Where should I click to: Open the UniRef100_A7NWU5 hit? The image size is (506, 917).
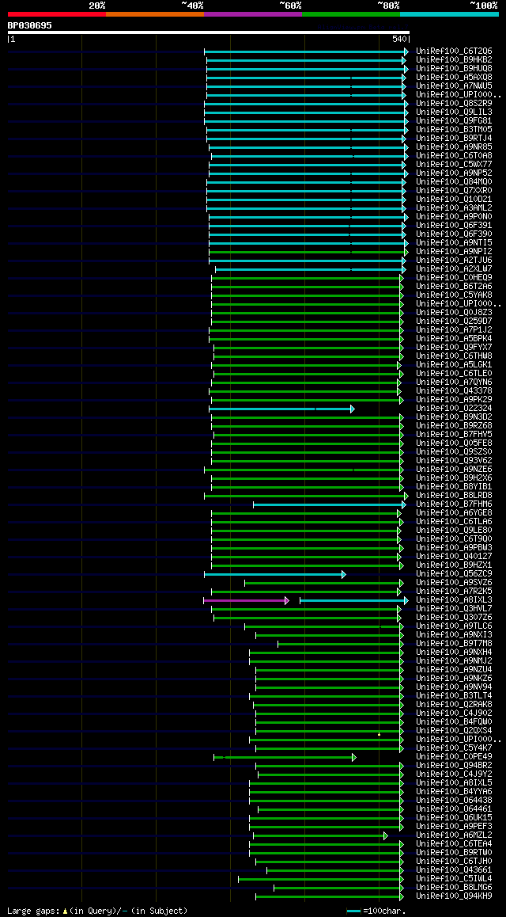[x=454, y=86]
